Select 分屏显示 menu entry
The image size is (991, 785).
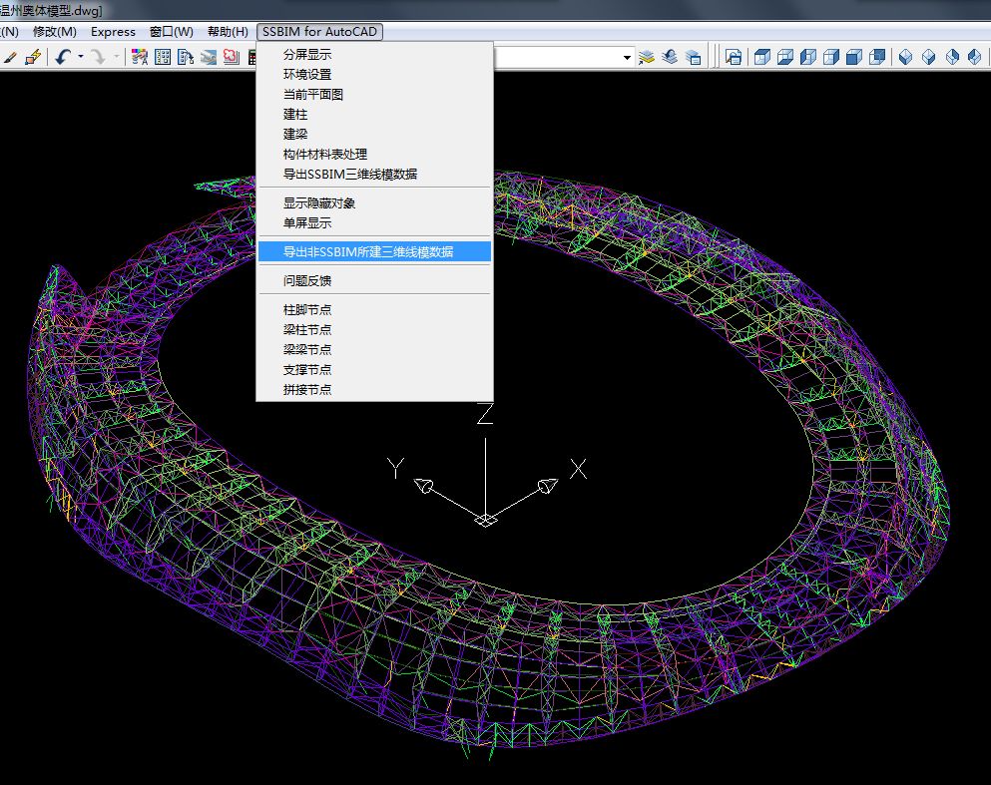click(375, 54)
